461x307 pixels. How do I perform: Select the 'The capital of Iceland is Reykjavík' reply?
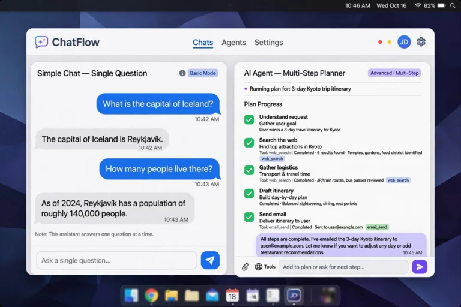pyautogui.click(x=102, y=139)
